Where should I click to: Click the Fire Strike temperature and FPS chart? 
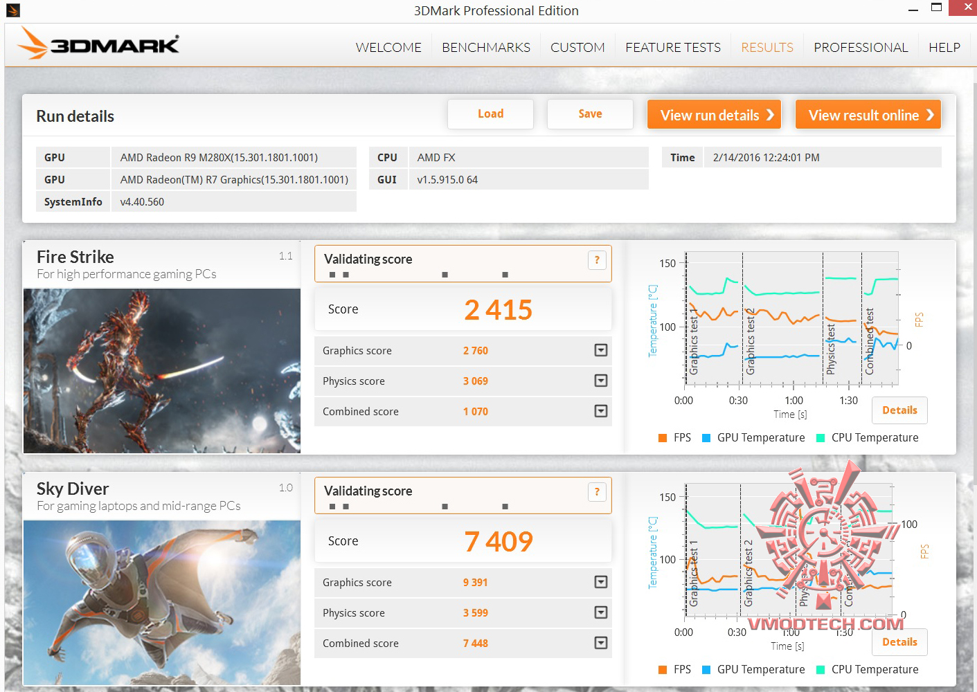(x=791, y=319)
